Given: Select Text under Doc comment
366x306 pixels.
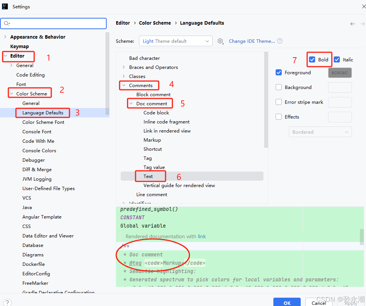Looking at the screenshot, I should point(148,176).
